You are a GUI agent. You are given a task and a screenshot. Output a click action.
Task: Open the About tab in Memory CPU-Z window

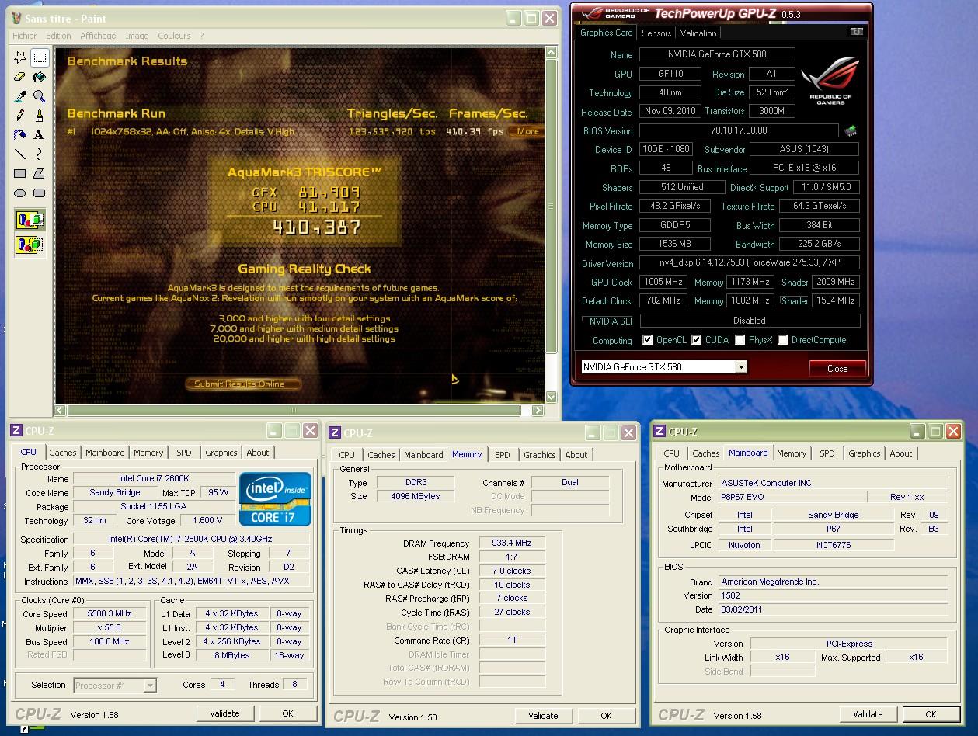(576, 455)
